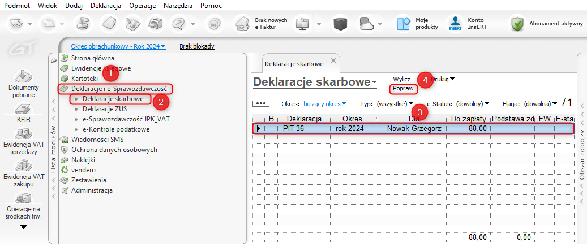Click the flag marker toolbar icon
Image resolution: width=587 pixels, height=244 pixels.
(82, 24)
